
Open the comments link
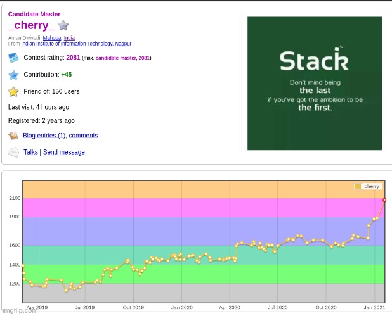pyautogui.click(x=83, y=136)
